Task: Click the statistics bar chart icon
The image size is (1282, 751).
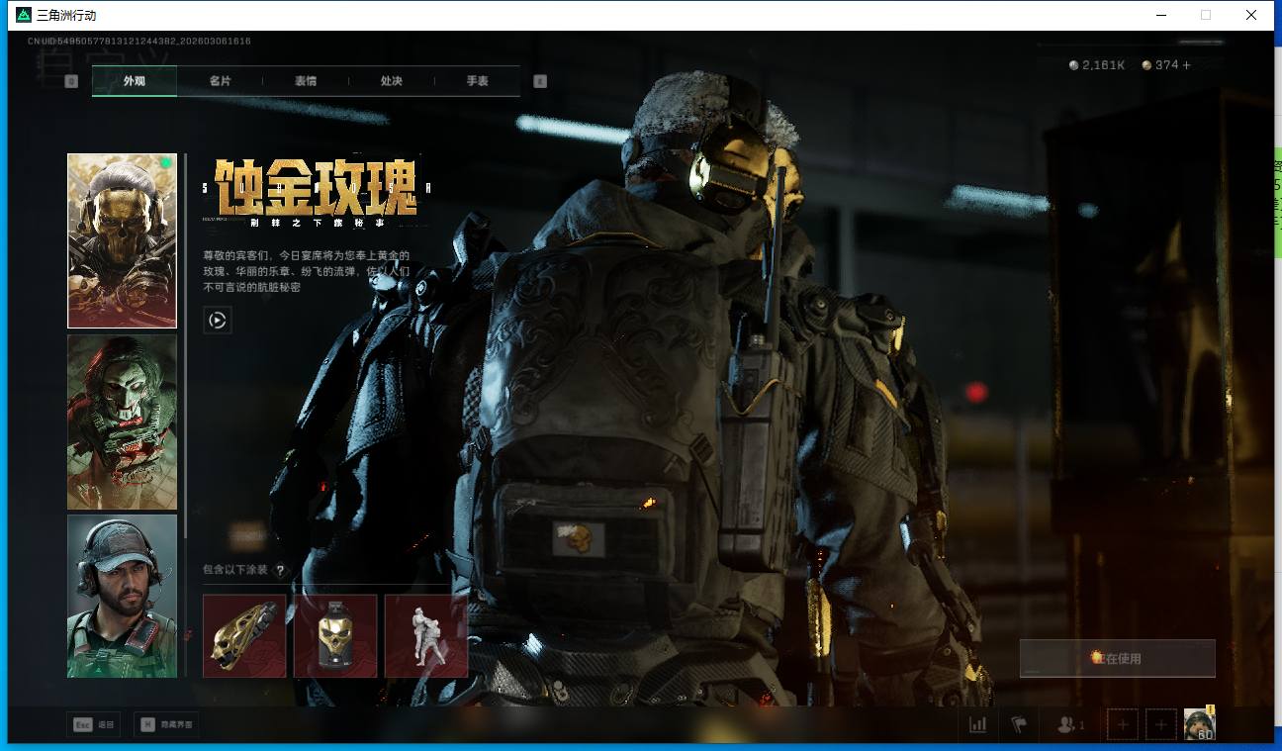Action: pyautogui.click(x=977, y=724)
